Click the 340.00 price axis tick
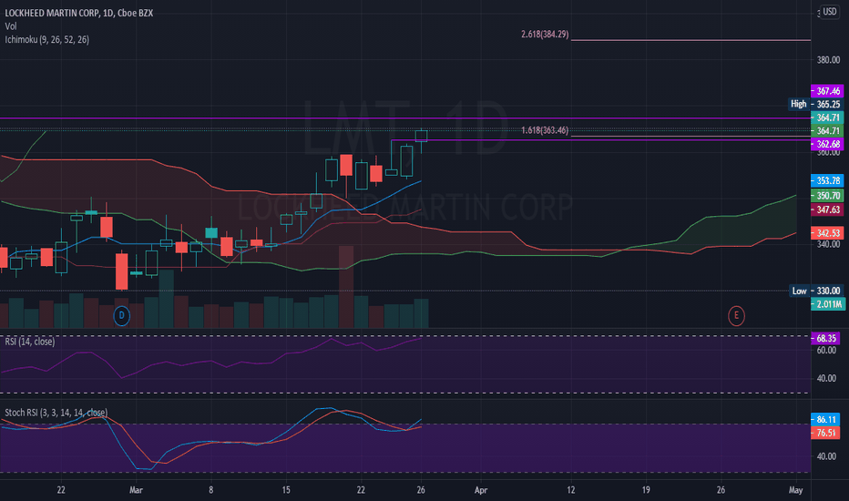 [828, 244]
